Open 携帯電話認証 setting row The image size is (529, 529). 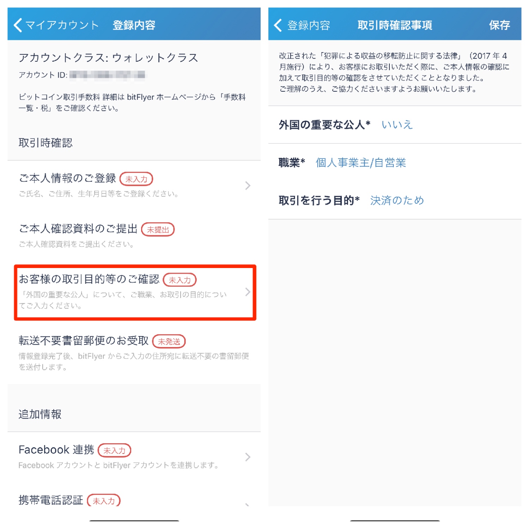click(x=134, y=499)
